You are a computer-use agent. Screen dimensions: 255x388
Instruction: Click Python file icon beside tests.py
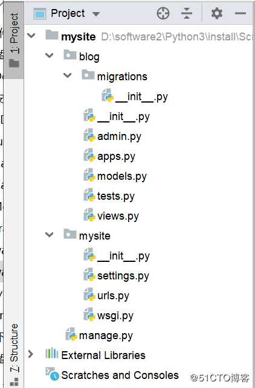click(89, 195)
